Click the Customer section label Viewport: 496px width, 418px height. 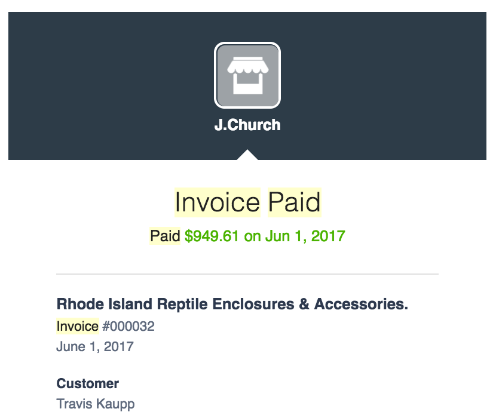click(x=88, y=383)
